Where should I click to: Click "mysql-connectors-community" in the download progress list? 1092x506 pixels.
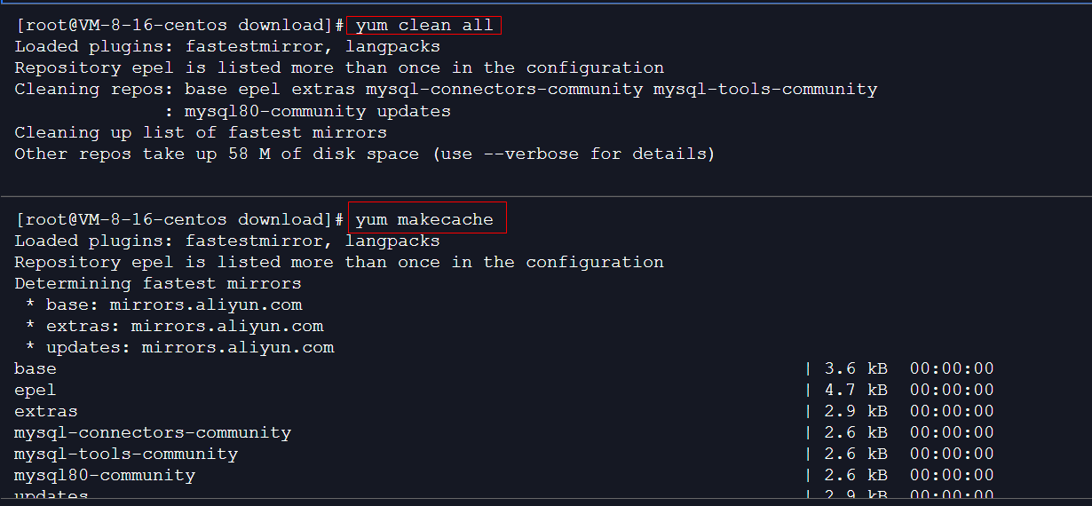point(153,433)
